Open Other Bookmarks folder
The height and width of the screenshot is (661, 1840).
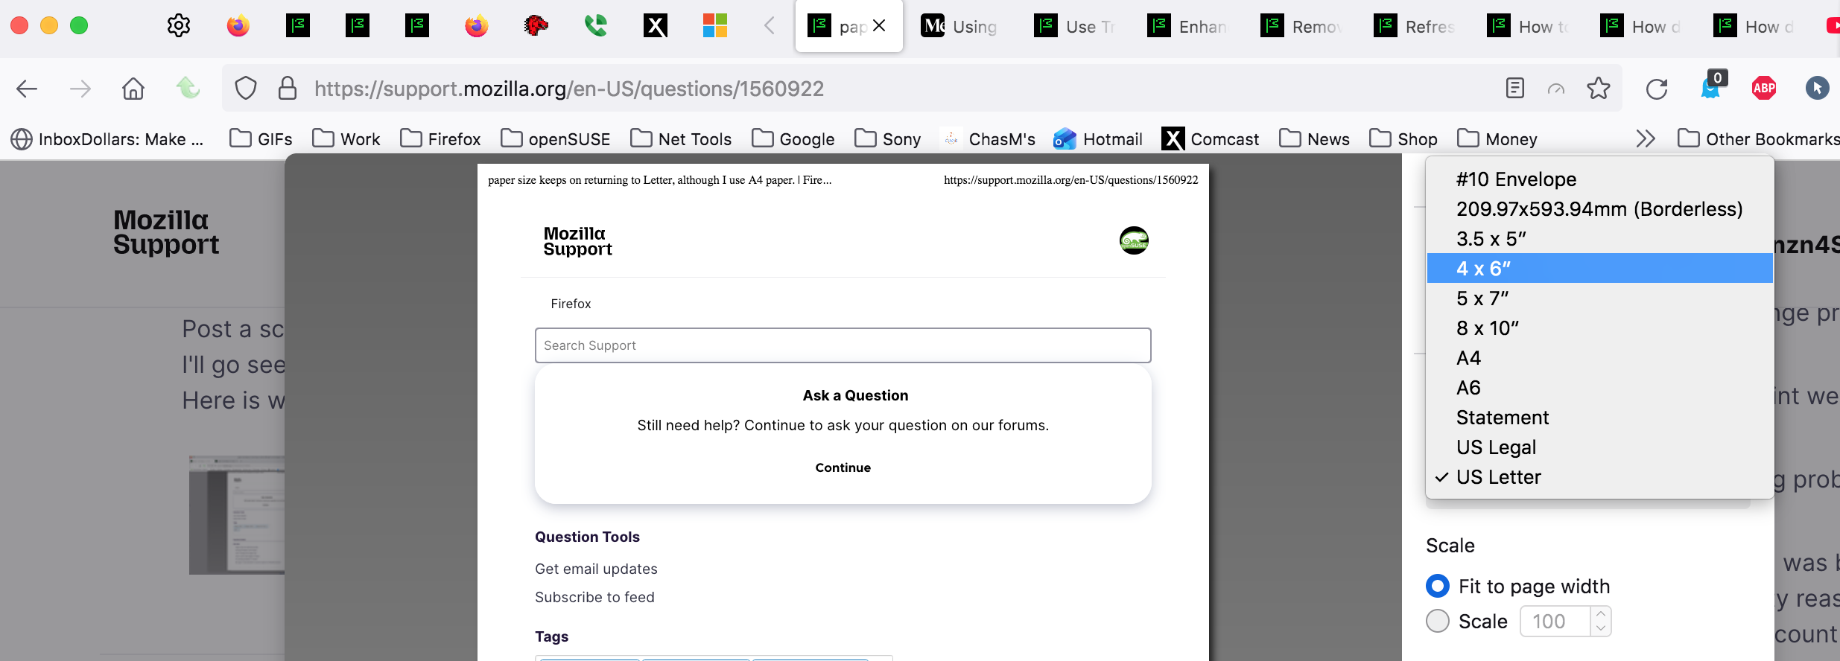(1758, 139)
